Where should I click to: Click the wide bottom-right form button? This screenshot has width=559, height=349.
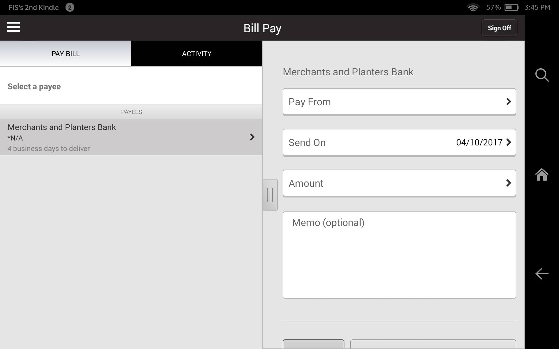[x=433, y=344]
